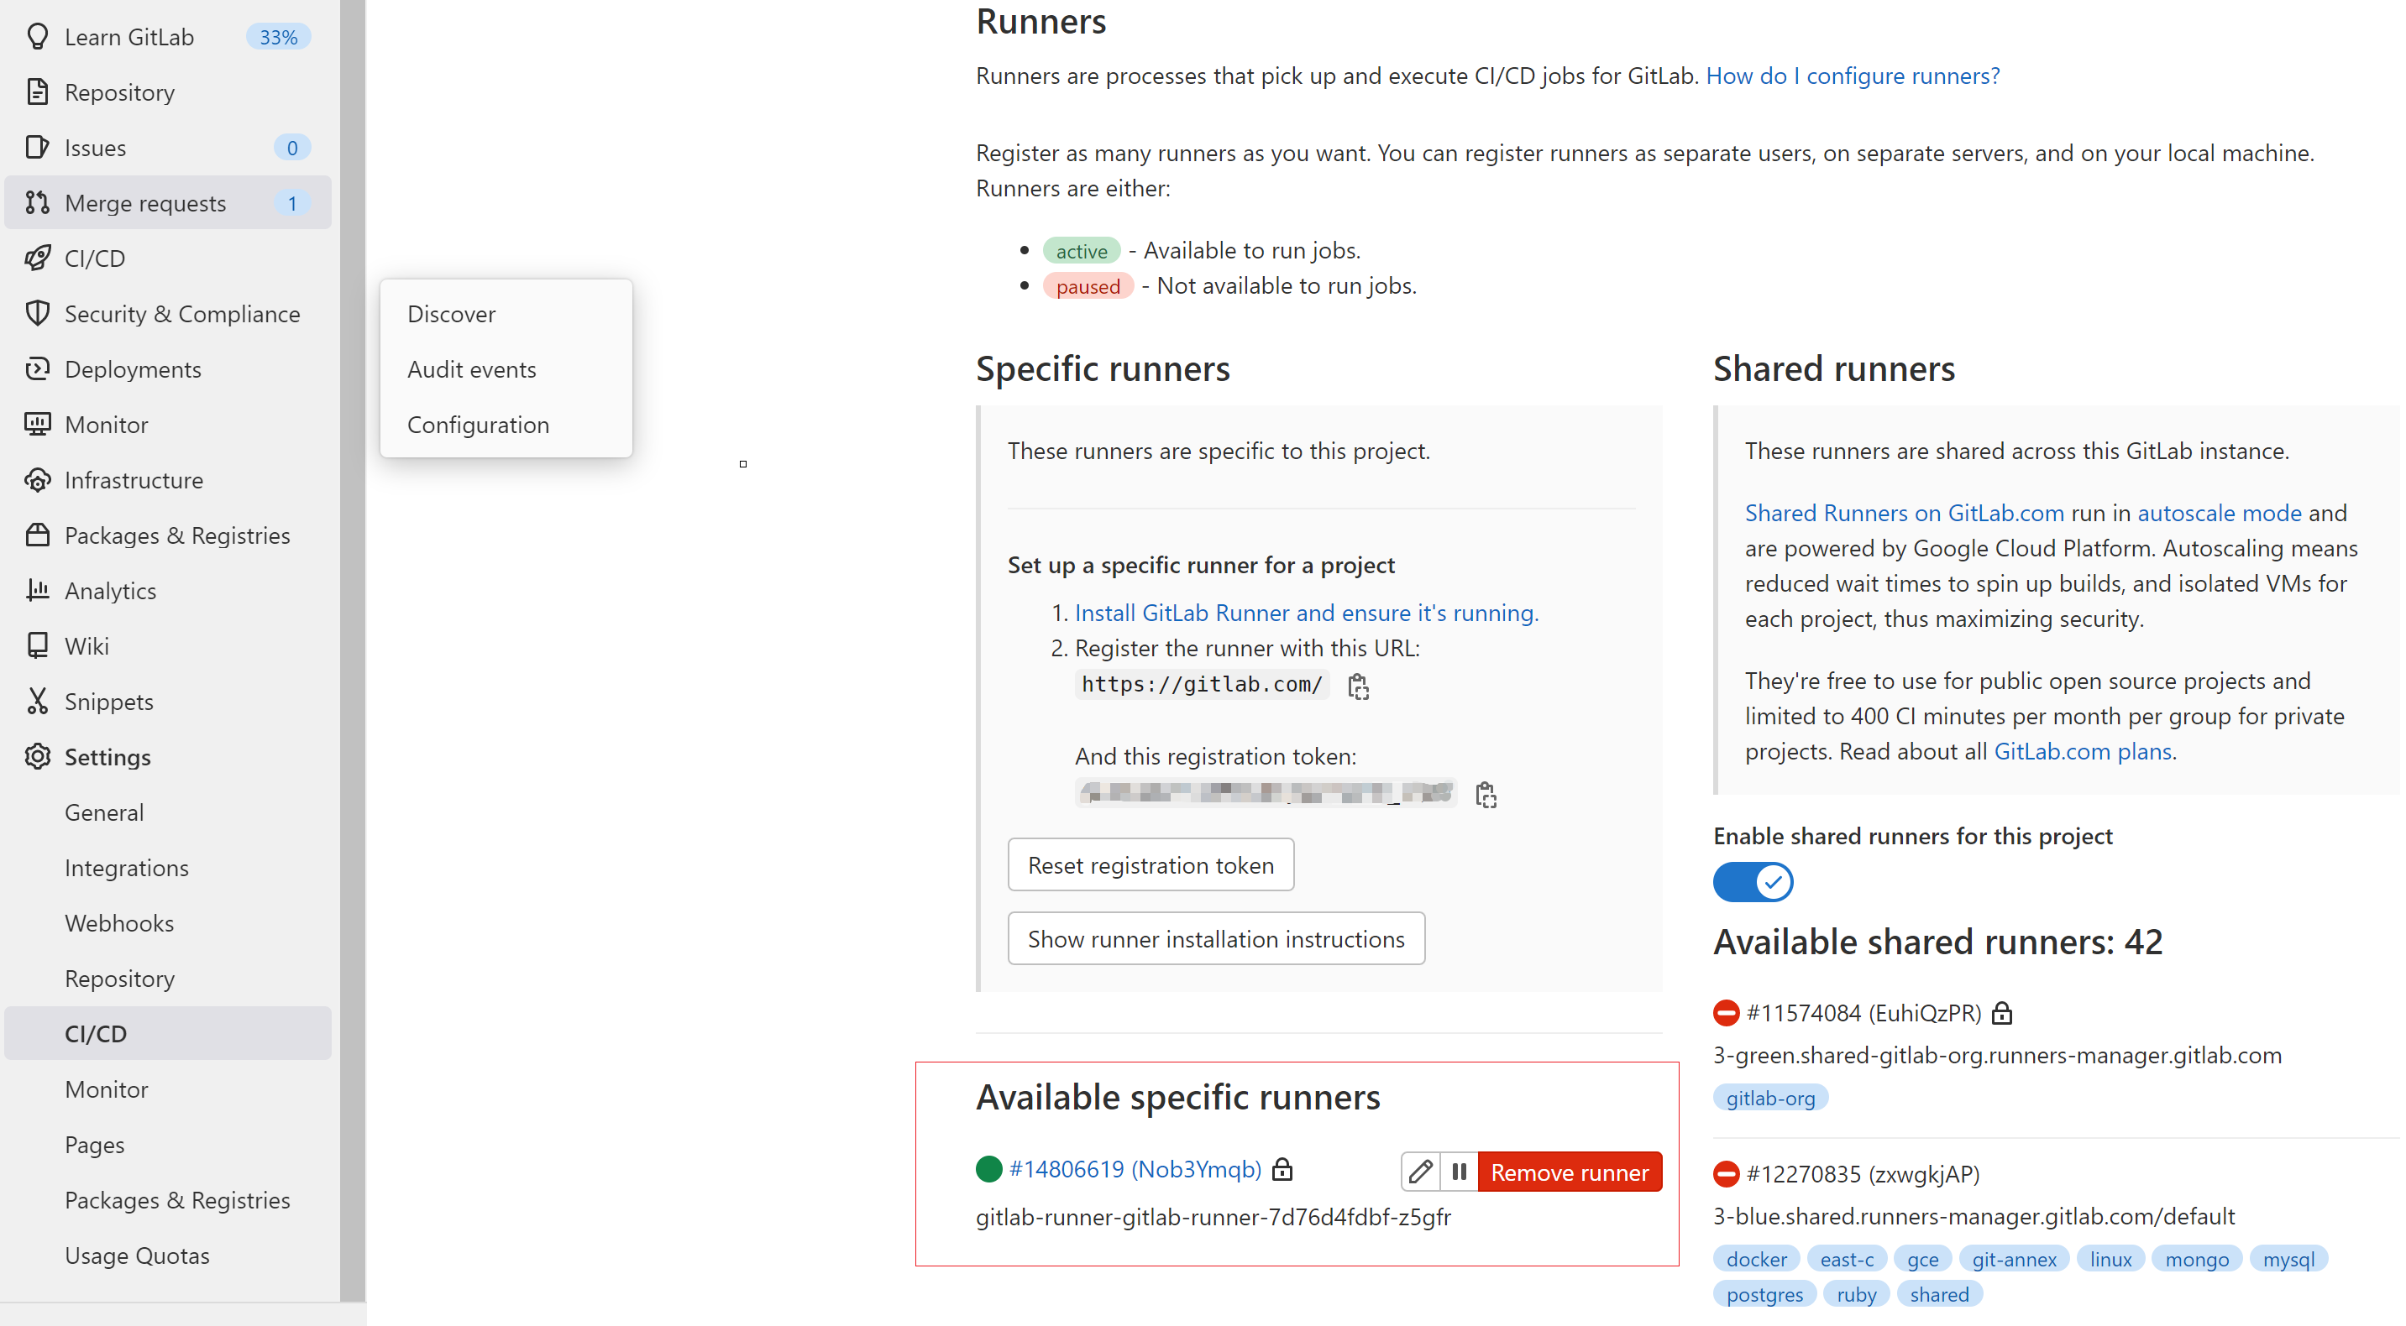Click the Issues count badge 0
Screen dimensions: 2406x1326
291,147
